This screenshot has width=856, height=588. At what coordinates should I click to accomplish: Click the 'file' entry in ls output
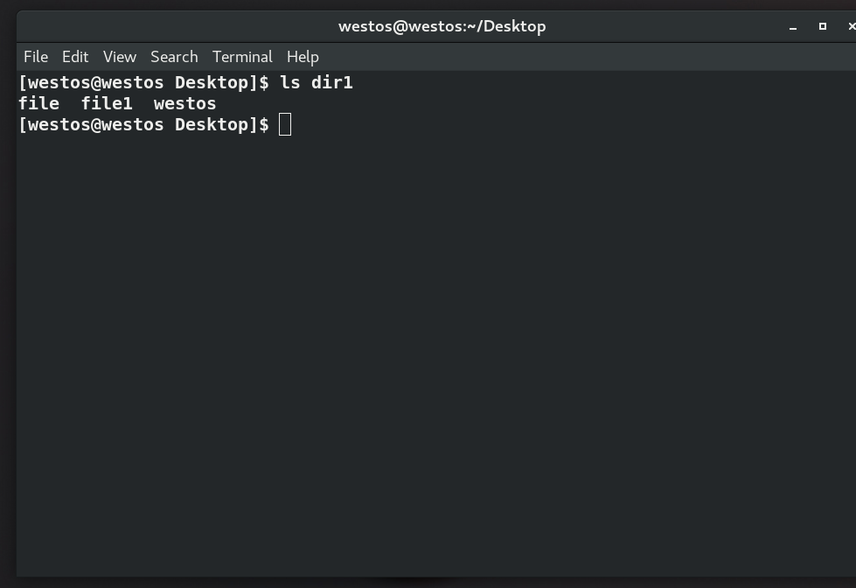[38, 103]
